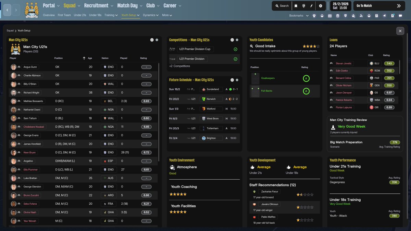Open the settings gear icon

[x=321, y=6]
